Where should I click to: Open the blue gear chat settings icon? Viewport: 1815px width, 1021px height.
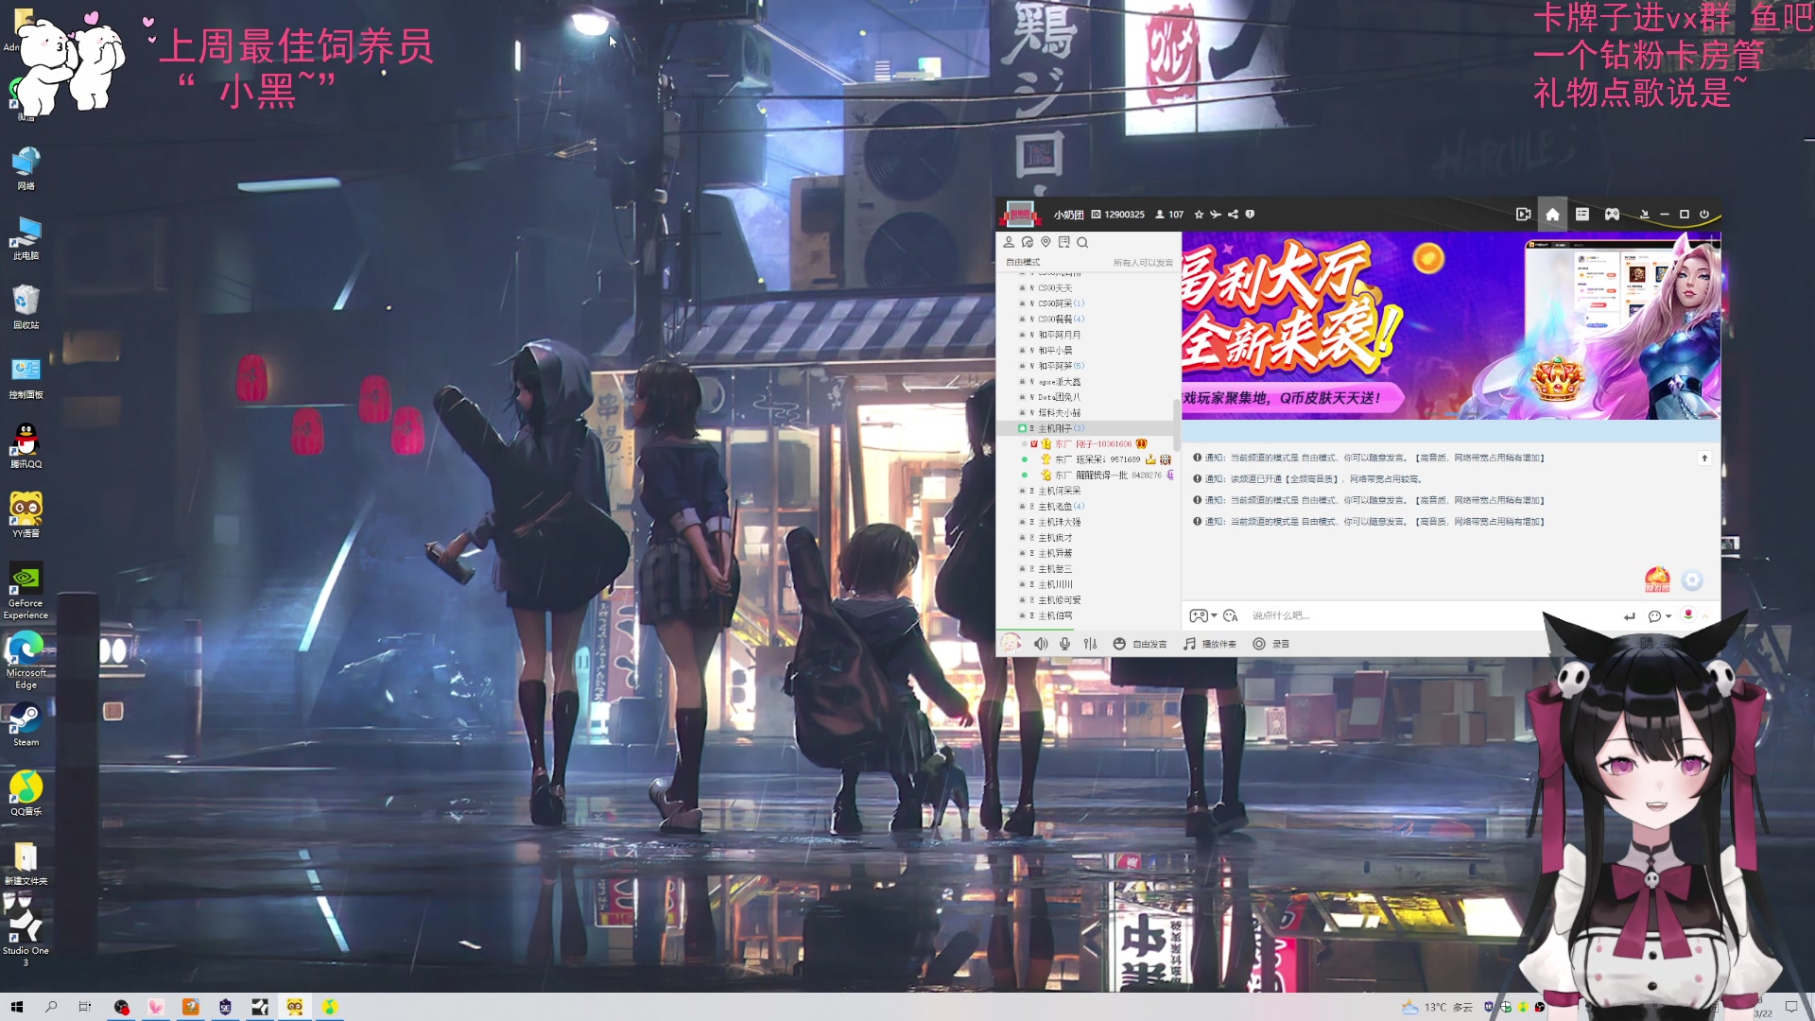(1692, 580)
